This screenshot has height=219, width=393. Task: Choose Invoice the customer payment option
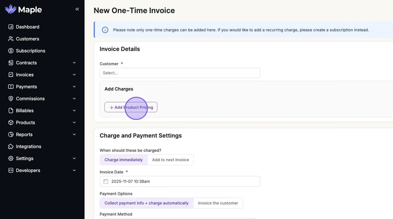pyautogui.click(x=218, y=203)
